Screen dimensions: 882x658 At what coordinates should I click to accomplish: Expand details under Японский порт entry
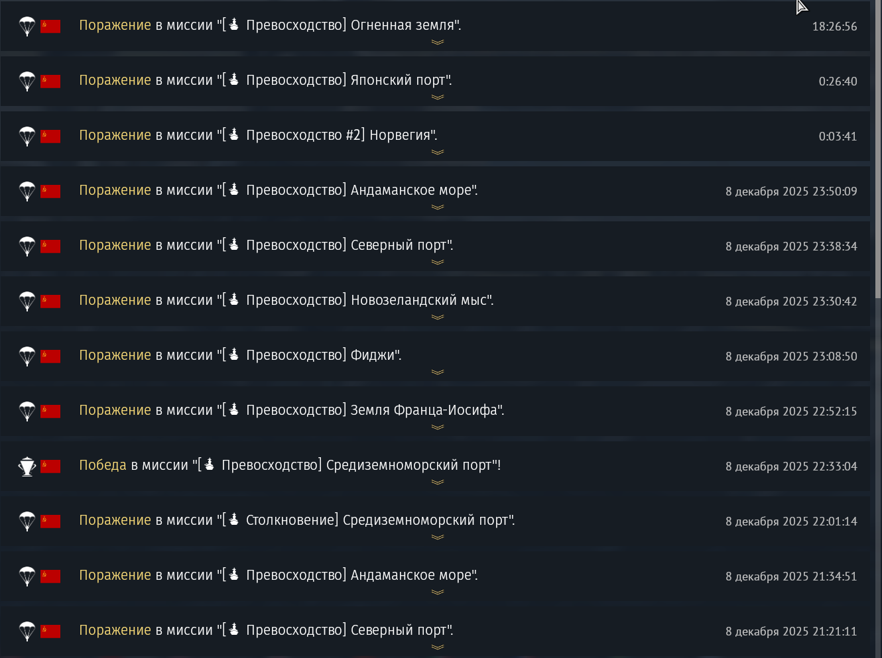437,97
